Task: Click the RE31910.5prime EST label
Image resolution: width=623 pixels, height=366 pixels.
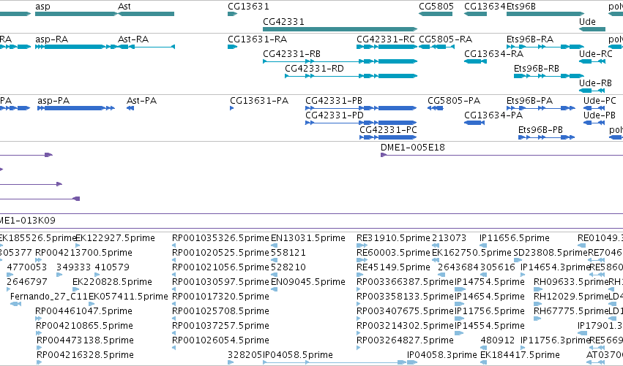Action: pos(393,238)
